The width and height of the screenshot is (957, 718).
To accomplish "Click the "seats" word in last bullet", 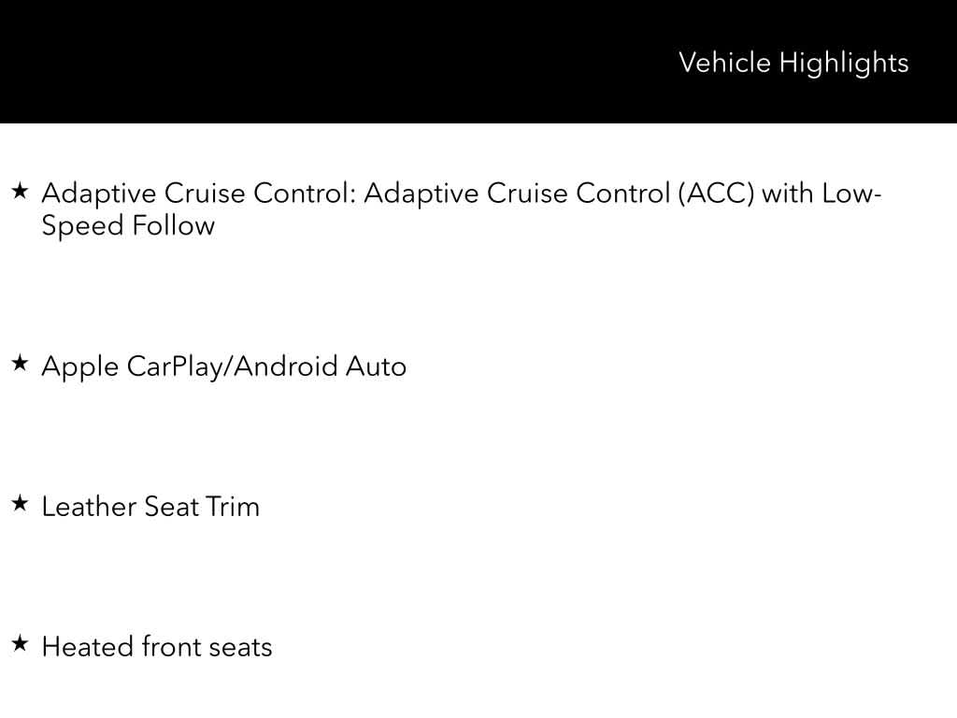I will pos(240,646).
